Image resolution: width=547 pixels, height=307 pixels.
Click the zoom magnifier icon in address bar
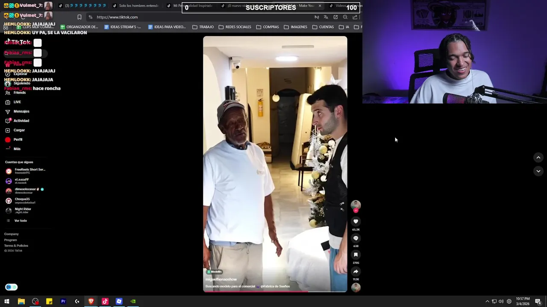click(x=345, y=17)
